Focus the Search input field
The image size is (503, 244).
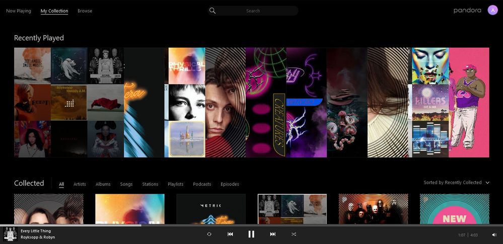tap(257, 11)
